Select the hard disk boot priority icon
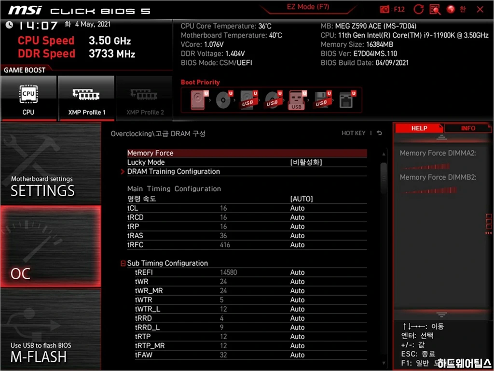The width and height of the screenshot is (494, 371). 198,100
